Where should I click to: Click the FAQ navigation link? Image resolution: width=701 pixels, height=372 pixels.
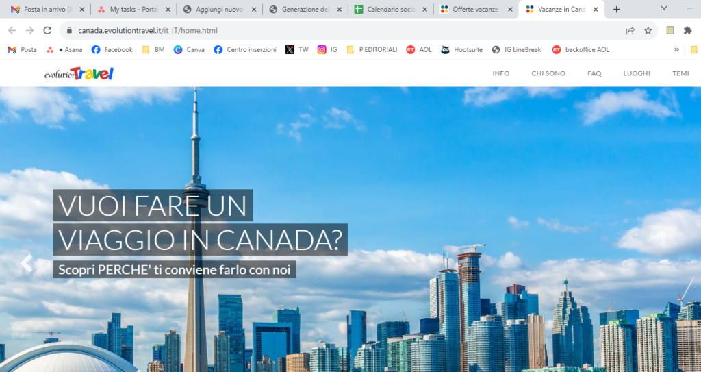click(x=594, y=73)
